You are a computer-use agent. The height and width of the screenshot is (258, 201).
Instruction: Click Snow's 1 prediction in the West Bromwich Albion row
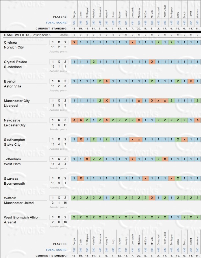pyautogui.click(x=178, y=217)
